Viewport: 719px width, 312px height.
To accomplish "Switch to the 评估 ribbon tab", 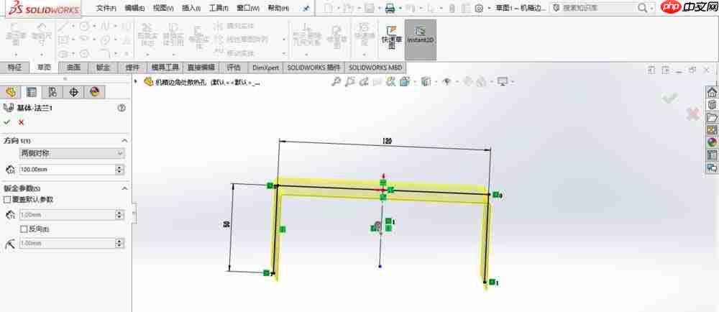I will [234, 68].
